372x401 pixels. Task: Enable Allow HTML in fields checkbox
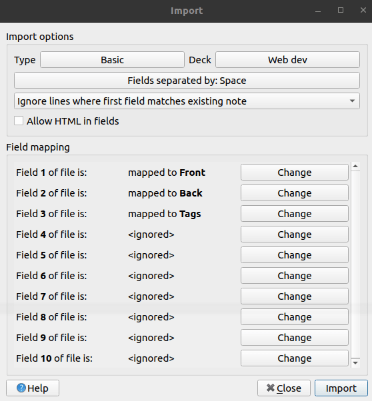(19, 121)
